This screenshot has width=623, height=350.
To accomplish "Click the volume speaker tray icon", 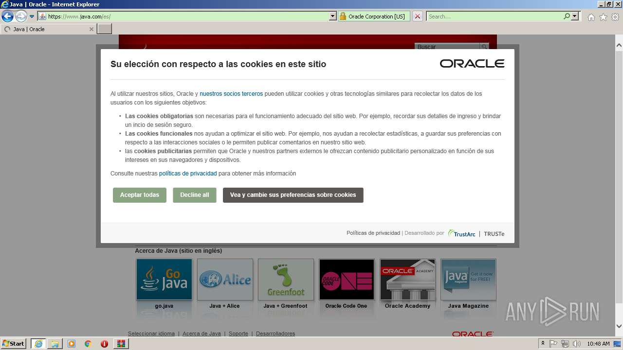I will click(577, 344).
